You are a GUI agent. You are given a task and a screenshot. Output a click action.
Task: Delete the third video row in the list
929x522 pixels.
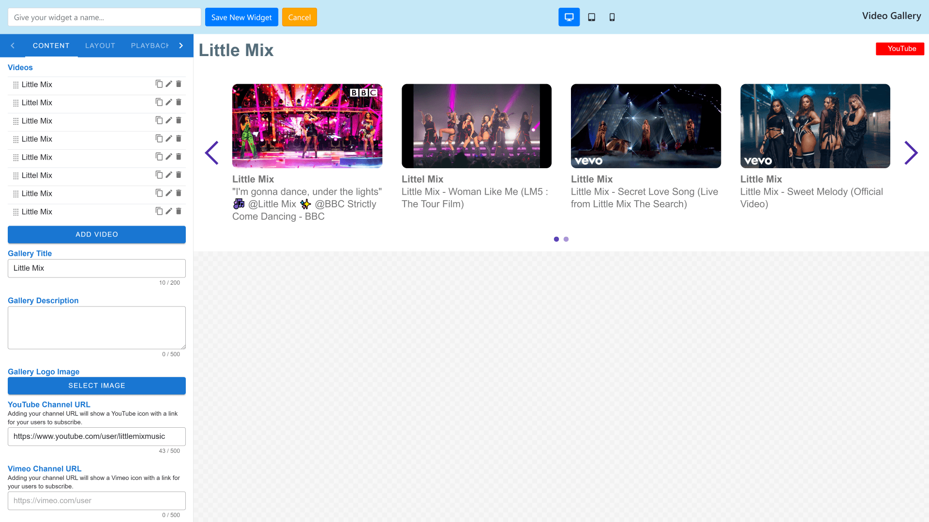(x=179, y=120)
